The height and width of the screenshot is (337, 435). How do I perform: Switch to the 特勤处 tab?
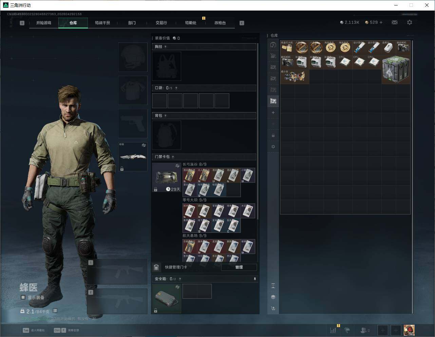[191, 23]
